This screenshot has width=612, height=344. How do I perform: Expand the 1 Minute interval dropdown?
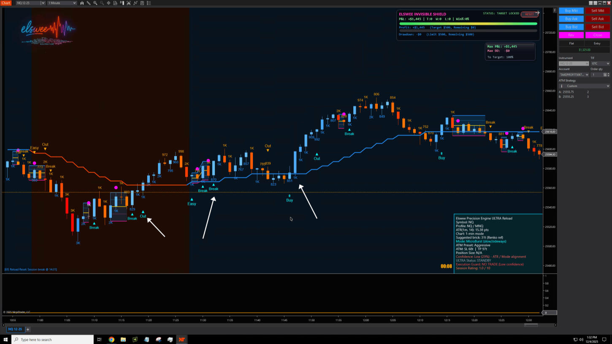pyautogui.click(x=62, y=3)
